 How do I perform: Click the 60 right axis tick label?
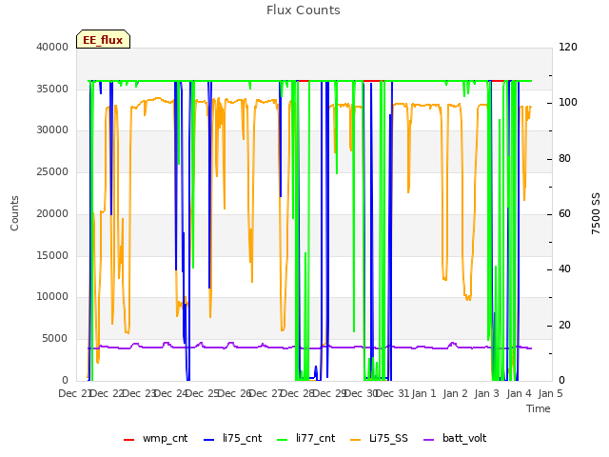click(x=564, y=213)
